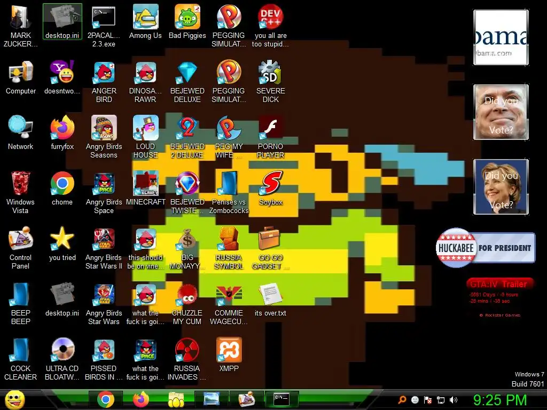The image size is (547, 410).
Task: Click the Hillary Did you Vote gadget
Action: click(501, 187)
